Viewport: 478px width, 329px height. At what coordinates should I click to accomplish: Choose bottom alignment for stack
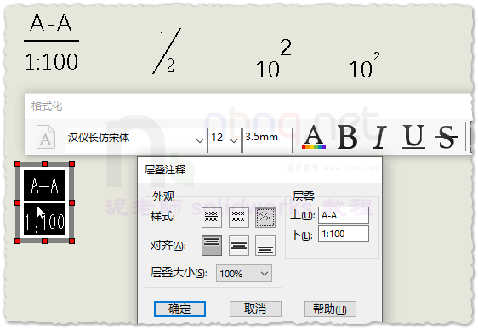(265, 245)
